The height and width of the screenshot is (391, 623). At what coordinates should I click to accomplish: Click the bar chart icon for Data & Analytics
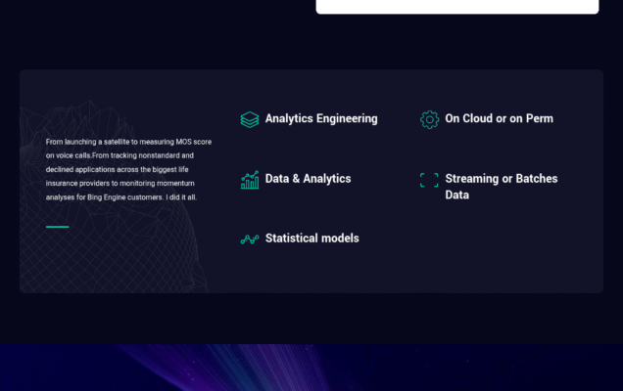tap(249, 180)
